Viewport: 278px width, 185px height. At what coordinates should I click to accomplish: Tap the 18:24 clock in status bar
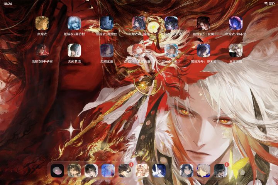point(7,4)
